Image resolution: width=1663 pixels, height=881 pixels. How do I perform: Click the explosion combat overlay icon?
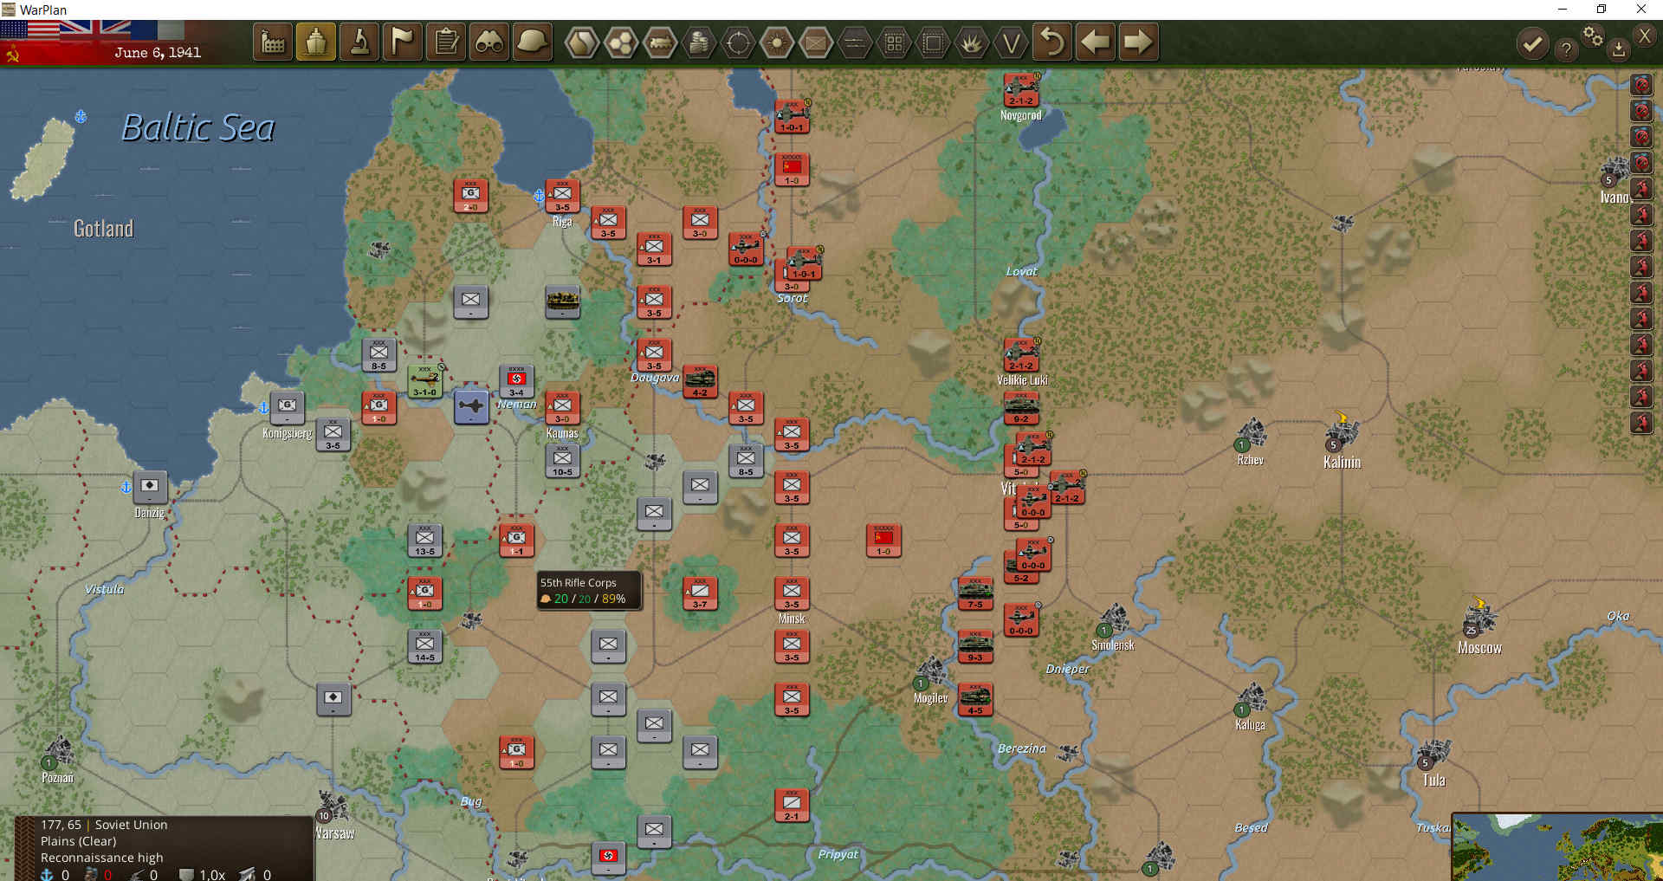972,42
